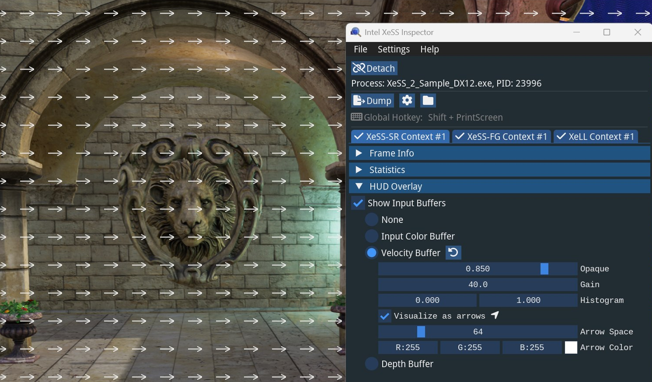The image size is (652, 382).
Task: Select Input Color Buffer radio option
Action: point(372,236)
